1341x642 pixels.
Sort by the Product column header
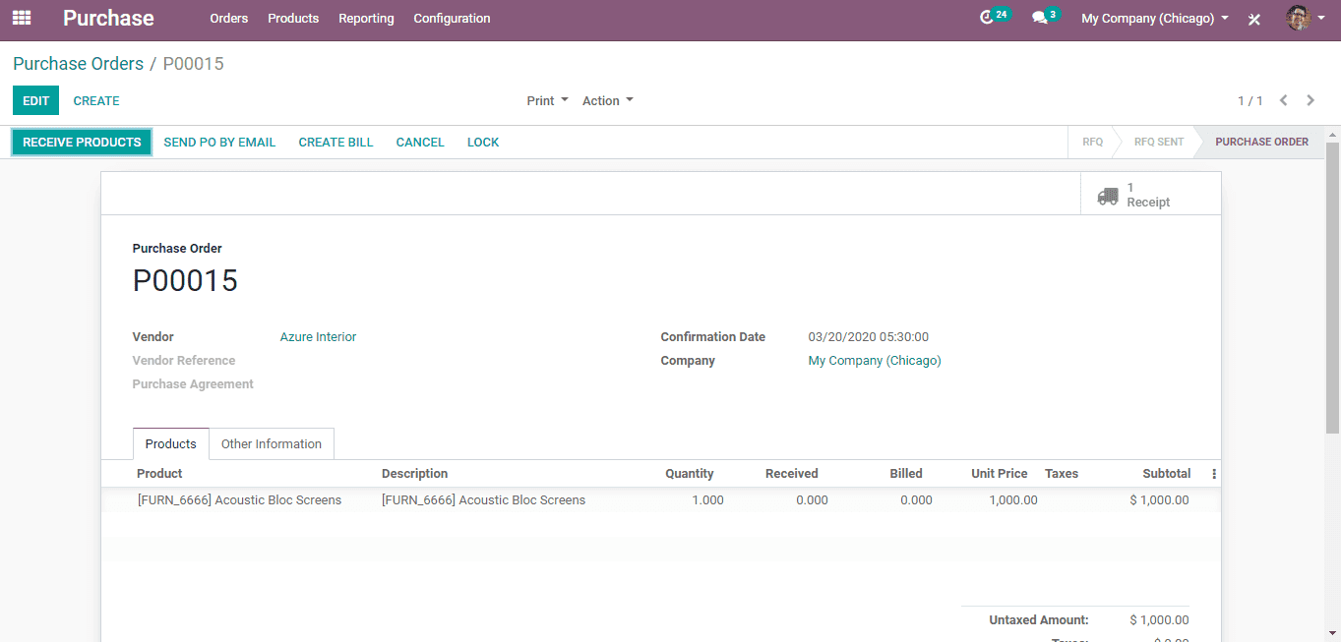159,474
